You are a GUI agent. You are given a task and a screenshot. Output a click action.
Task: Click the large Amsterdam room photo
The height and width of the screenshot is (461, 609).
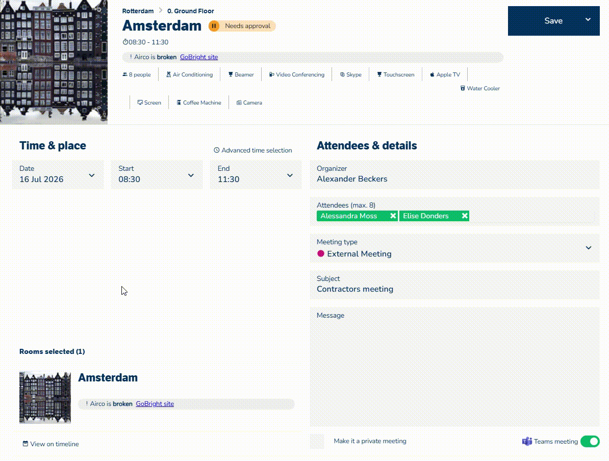pyautogui.click(x=54, y=62)
